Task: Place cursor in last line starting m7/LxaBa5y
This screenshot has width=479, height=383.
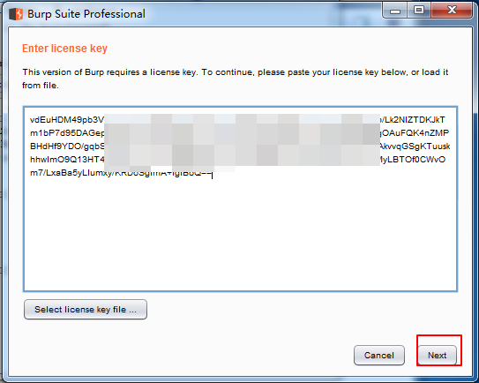Action: [121, 173]
